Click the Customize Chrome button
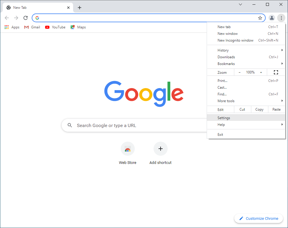The width and height of the screenshot is (288, 228). pyautogui.click(x=258, y=218)
